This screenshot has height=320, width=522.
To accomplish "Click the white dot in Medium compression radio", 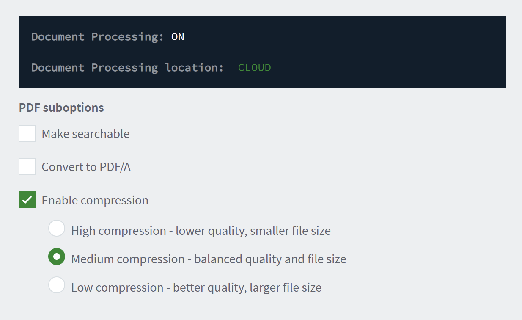I will point(57,257).
